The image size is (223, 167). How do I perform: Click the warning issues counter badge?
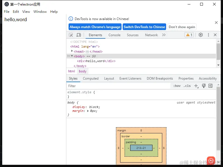pyautogui.click(x=189, y=35)
